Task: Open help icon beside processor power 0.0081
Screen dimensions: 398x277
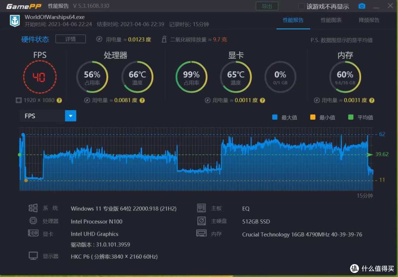Action: (x=142, y=101)
